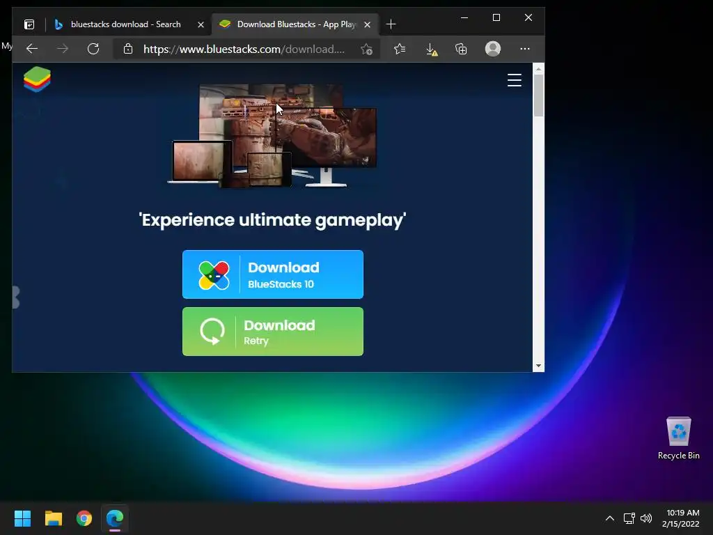Open the hamburger menu on BlueStacks site
This screenshot has height=535, width=713.
pos(515,80)
